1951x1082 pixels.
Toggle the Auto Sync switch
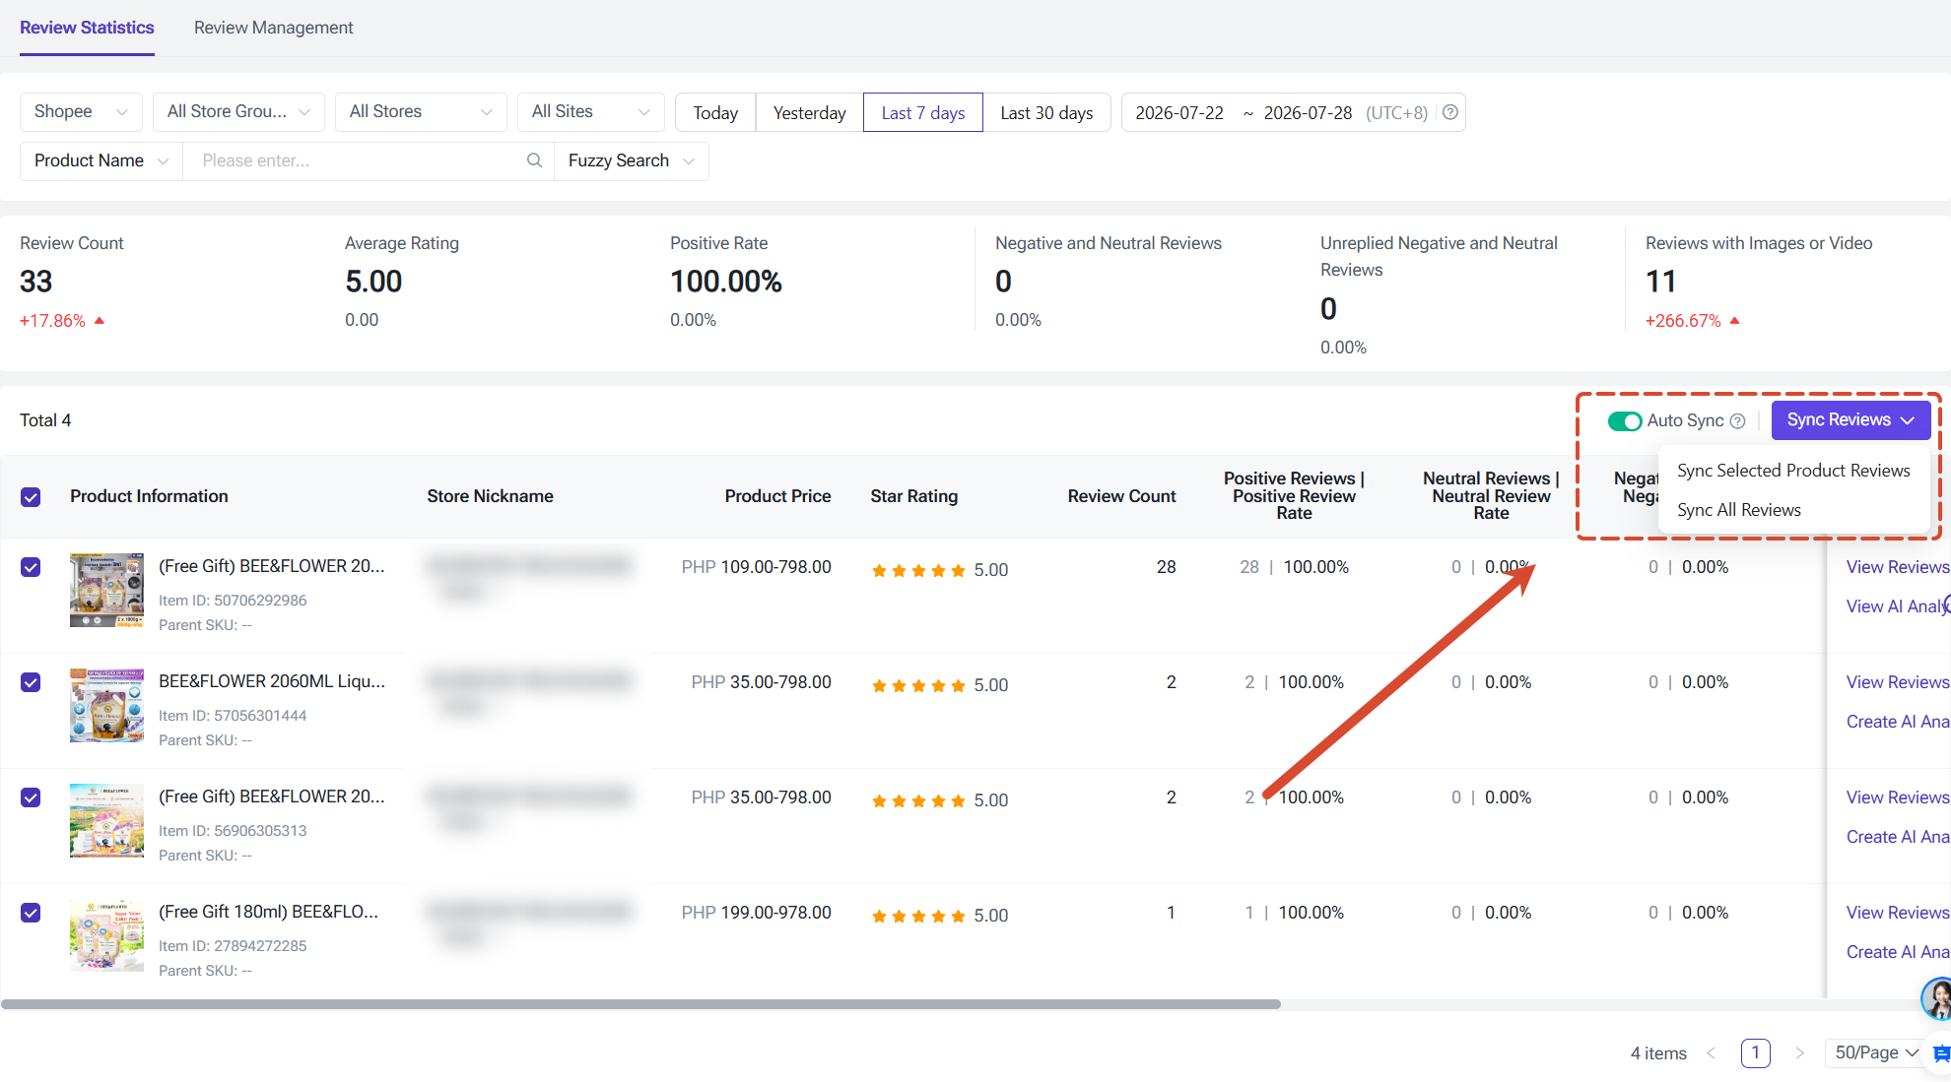click(x=1625, y=421)
